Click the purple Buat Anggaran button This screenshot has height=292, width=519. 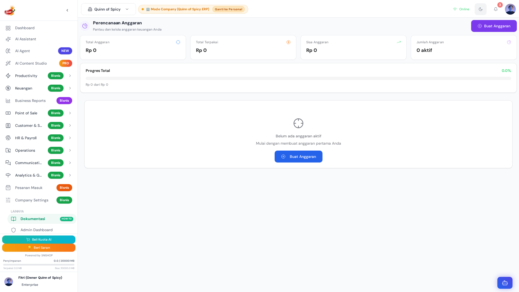(x=494, y=26)
